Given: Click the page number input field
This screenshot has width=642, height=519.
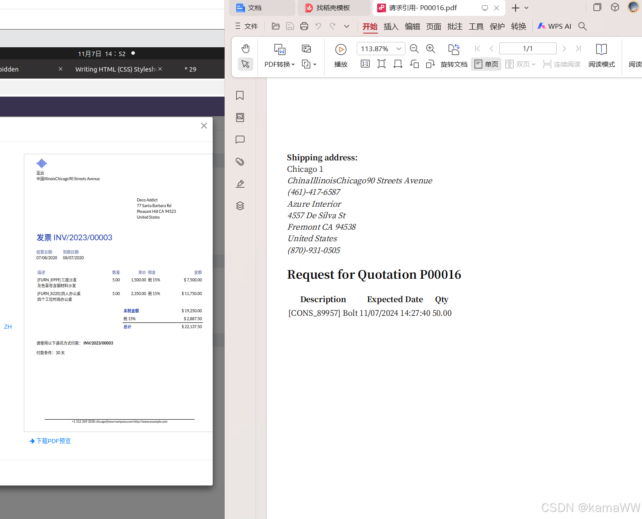Looking at the screenshot, I should [527, 48].
